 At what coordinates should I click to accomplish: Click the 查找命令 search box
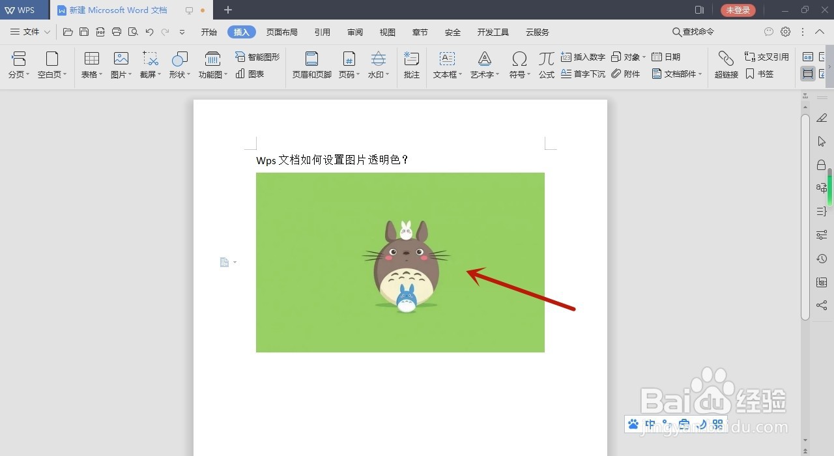(x=694, y=32)
